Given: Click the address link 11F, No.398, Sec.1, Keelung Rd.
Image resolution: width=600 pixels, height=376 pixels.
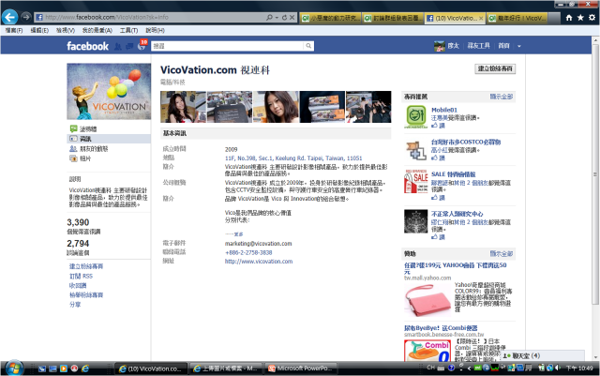Looking at the screenshot, I should [293, 158].
